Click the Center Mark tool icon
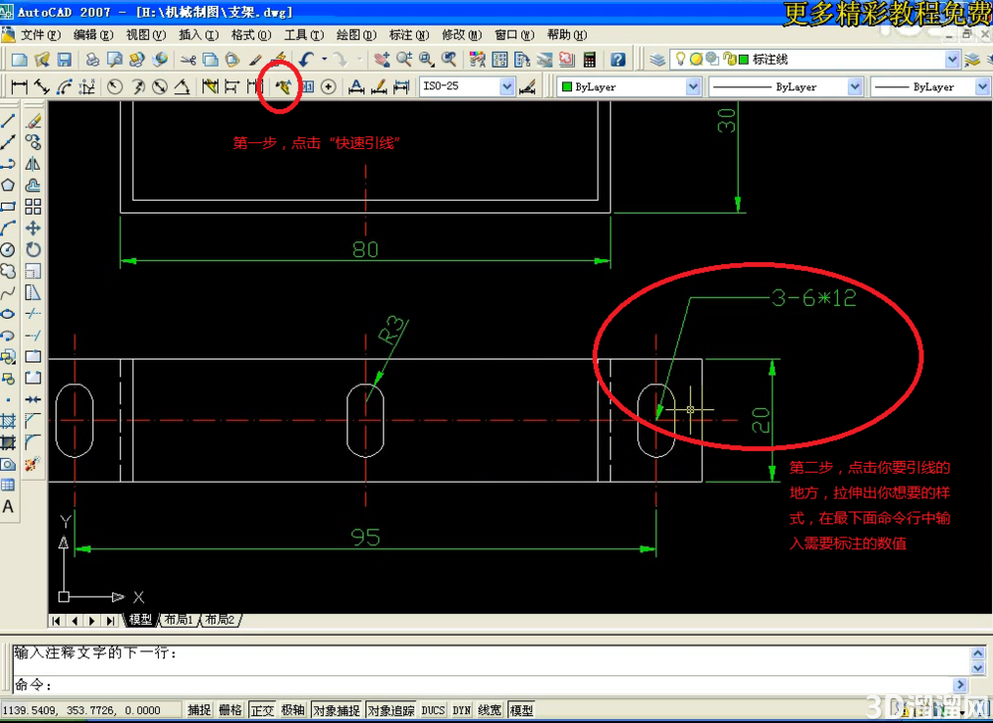Screen dimensions: 993x723 (328, 86)
